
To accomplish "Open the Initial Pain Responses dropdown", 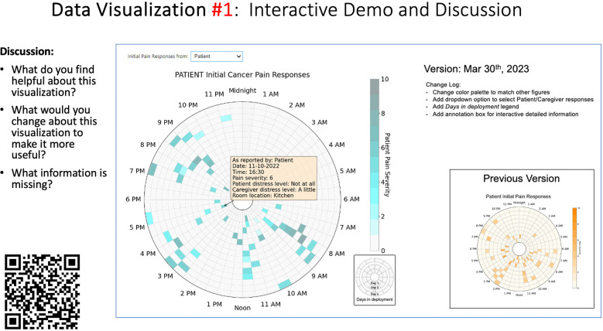I will pos(217,56).
